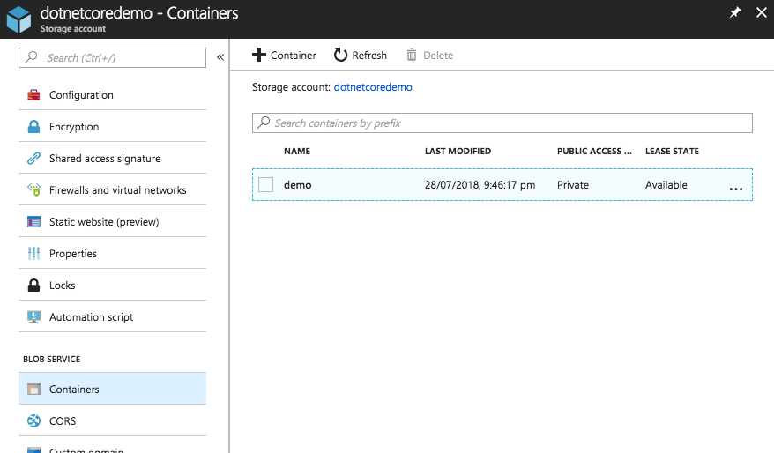The height and width of the screenshot is (453, 774).
Task: Click the Properties bars icon
Action: (x=33, y=254)
